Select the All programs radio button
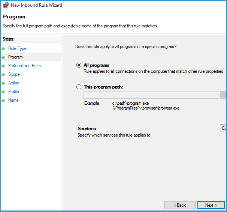Image resolution: width=227 pixels, height=212 pixels. (x=79, y=65)
